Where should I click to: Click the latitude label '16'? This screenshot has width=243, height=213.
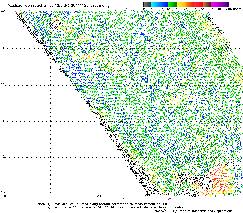pos(3,85)
